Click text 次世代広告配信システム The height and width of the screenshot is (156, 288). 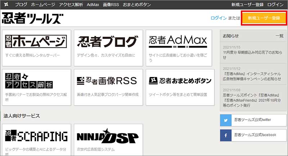96,150
